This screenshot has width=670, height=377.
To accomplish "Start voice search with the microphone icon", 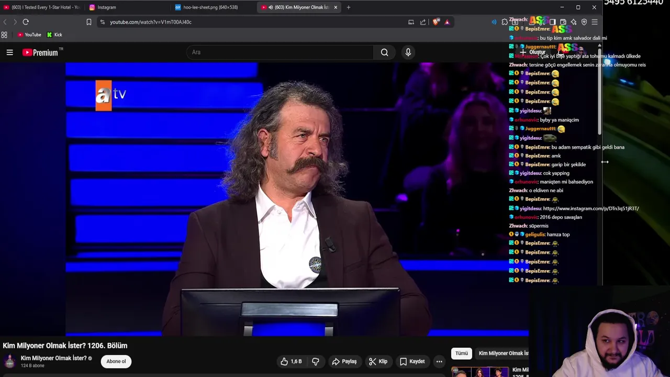I will (x=408, y=52).
